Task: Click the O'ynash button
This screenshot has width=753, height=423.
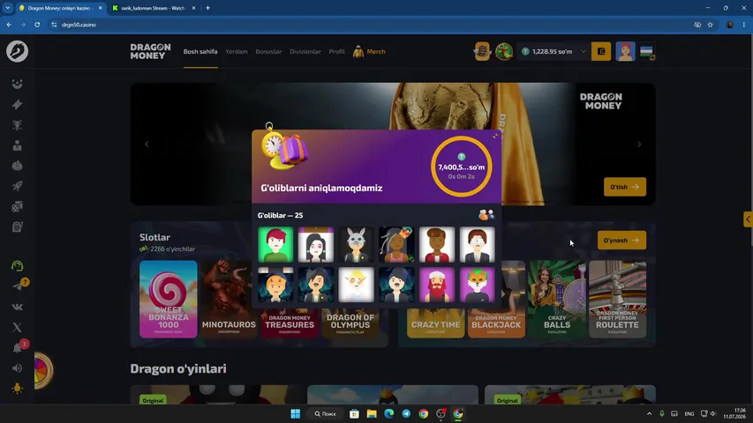Action: coord(621,241)
